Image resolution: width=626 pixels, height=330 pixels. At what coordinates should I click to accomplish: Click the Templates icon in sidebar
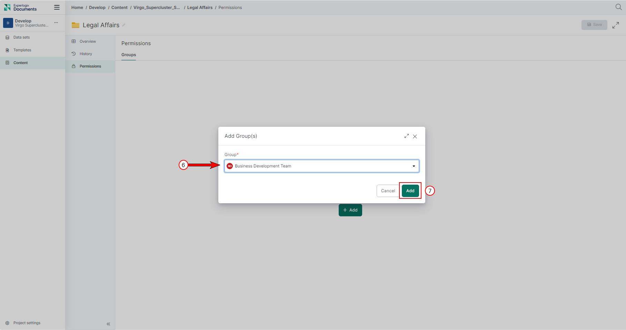[x=7, y=50]
